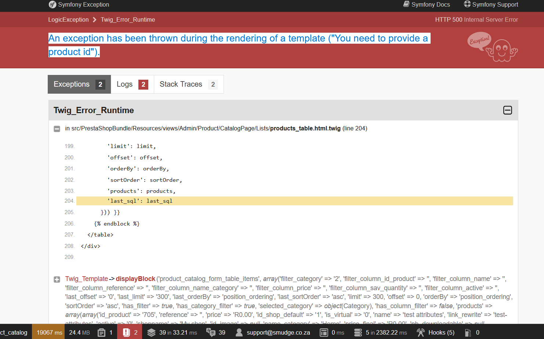
Task: Expand the Twig_Template displayBlock trace
Action: pyautogui.click(x=57, y=280)
